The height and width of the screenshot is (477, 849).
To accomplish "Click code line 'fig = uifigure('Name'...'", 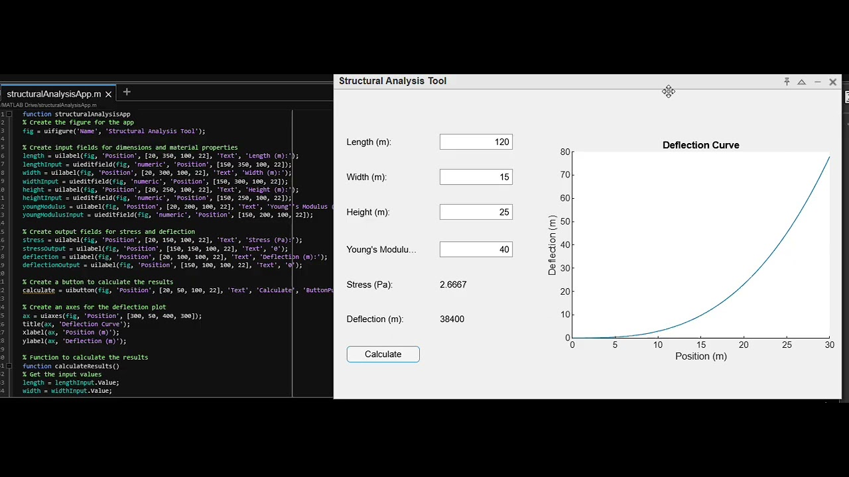I will (x=114, y=131).
